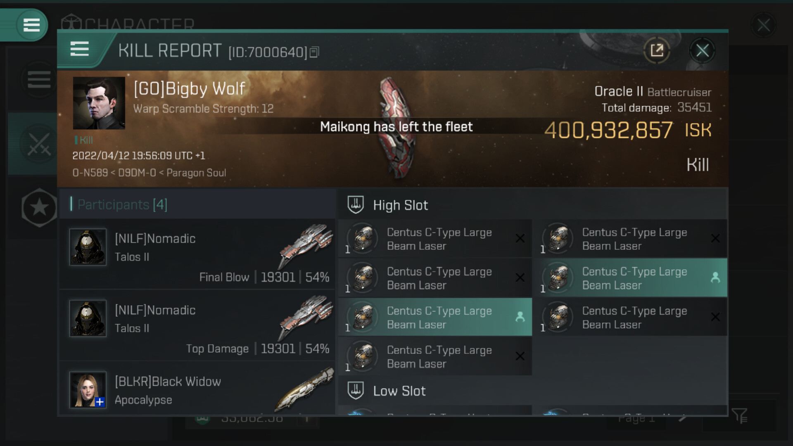Share the kill report via export icon

coord(657,50)
